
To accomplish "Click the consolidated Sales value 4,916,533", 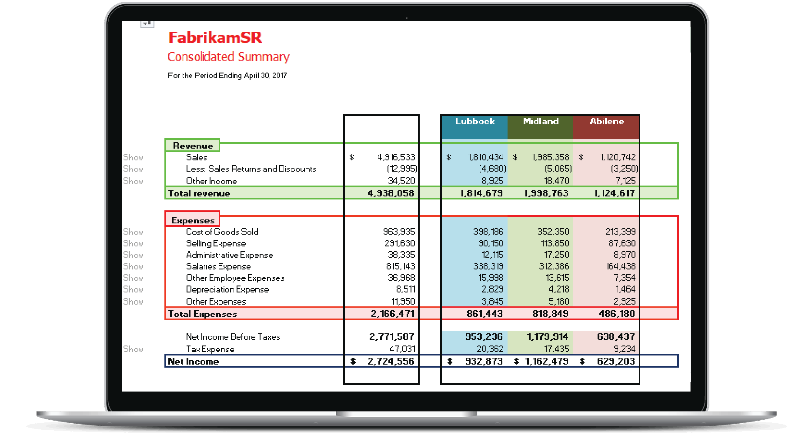I will pos(396,157).
